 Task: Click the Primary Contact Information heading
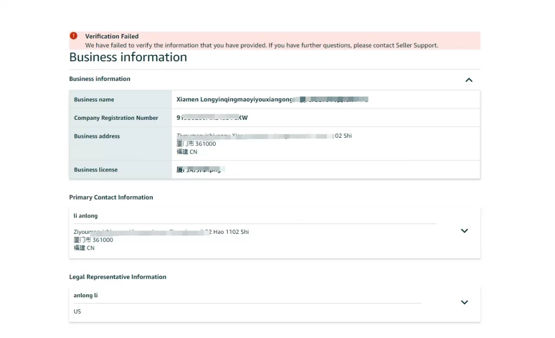111,197
